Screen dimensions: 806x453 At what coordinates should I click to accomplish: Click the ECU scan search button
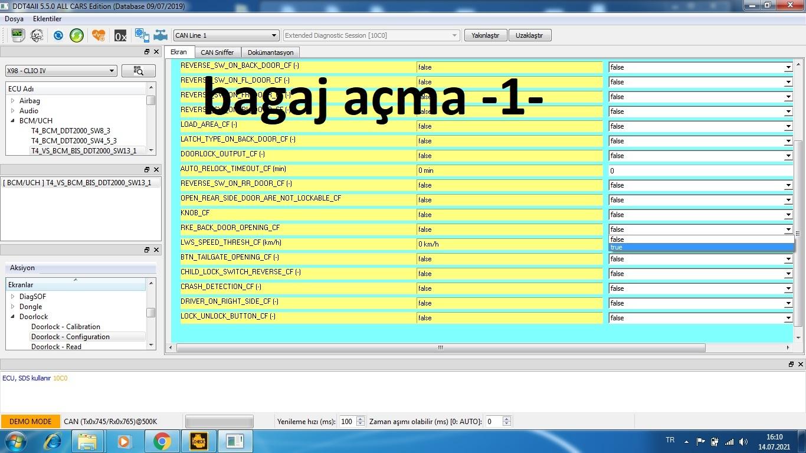139,71
